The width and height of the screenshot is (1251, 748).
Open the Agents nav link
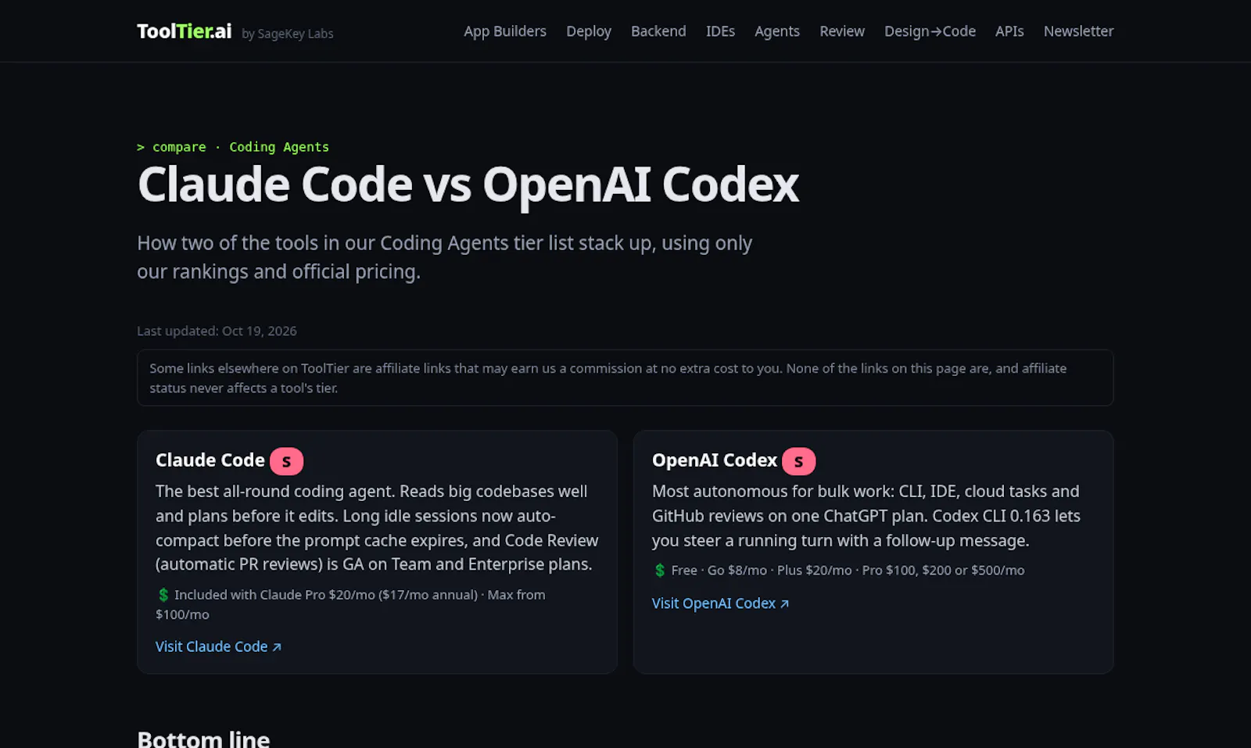point(777,31)
